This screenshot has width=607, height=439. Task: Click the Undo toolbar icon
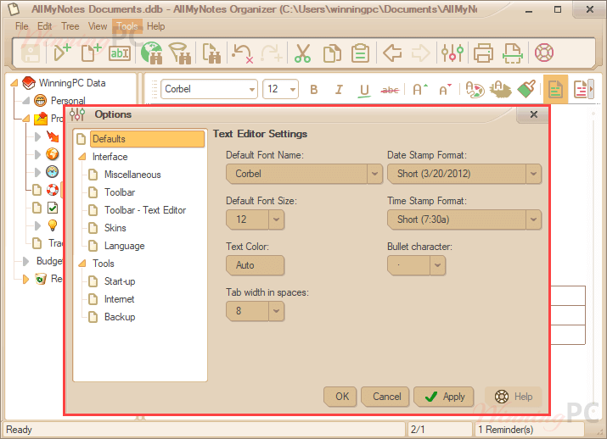(242, 53)
